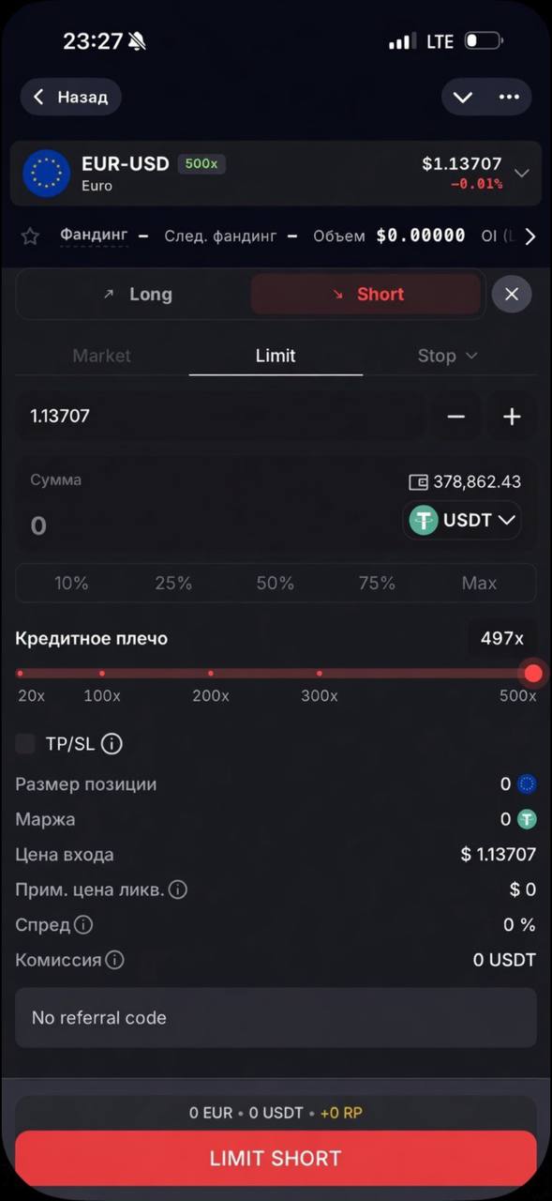
Task: Expand the EUR-USD pair chevron
Action: 522,174
